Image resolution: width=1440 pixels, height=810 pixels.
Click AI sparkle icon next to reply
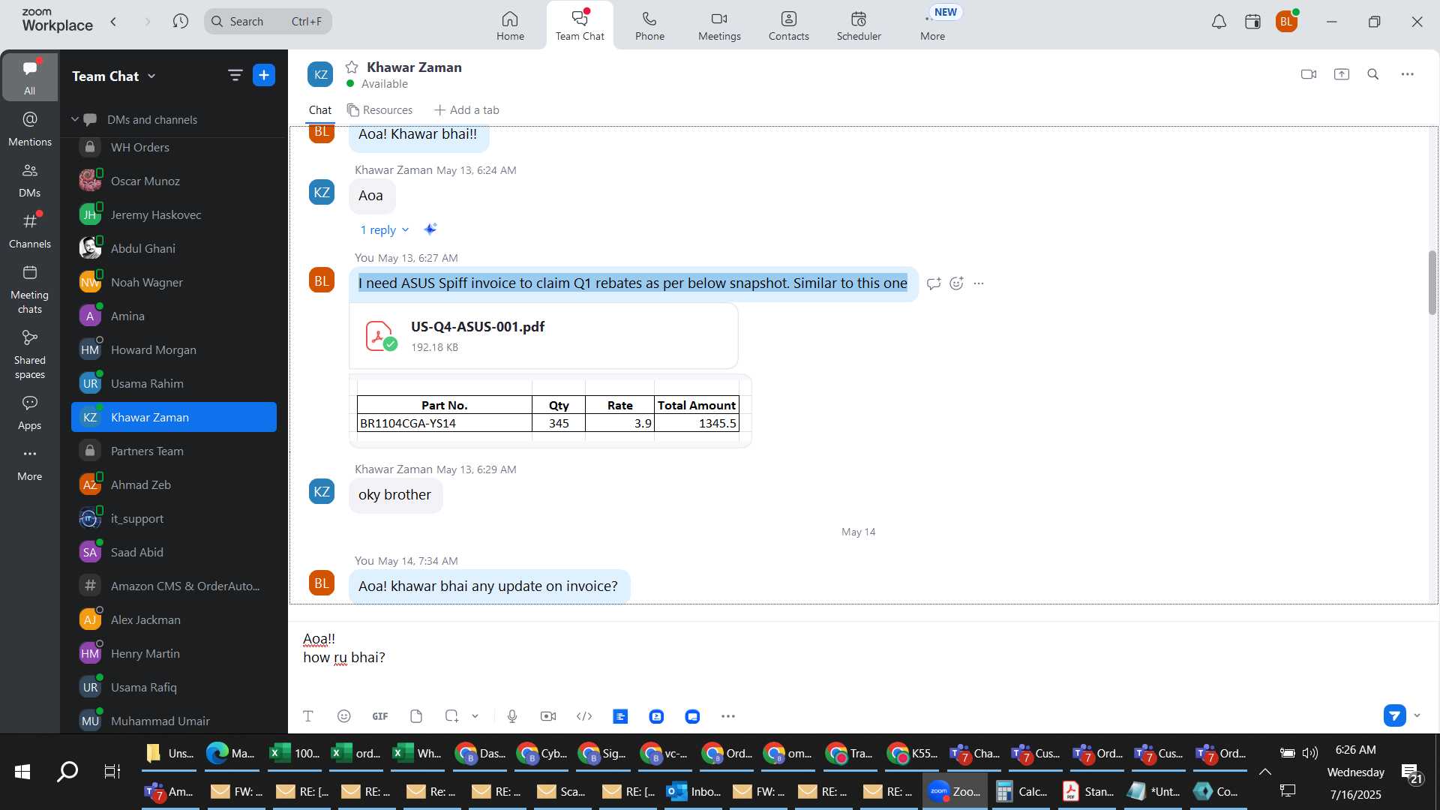pyautogui.click(x=430, y=229)
